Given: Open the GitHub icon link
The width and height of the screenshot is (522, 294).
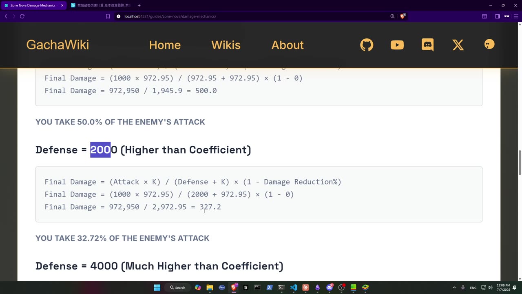Looking at the screenshot, I should [367, 45].
